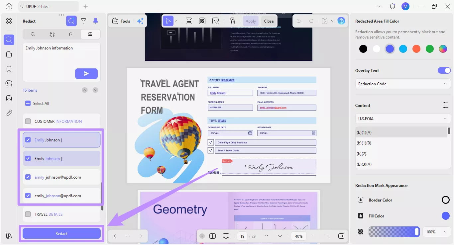454x245 pixels.
Task: Expand results with the down chevron
Action: pyautogui.click(x=95, y=90)
